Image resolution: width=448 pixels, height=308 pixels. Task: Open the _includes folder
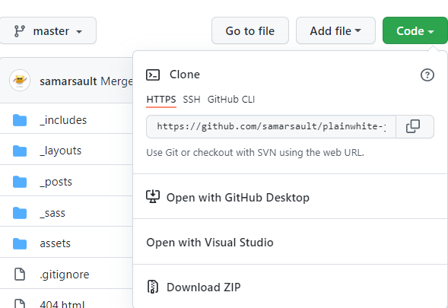tap(63, 120)
